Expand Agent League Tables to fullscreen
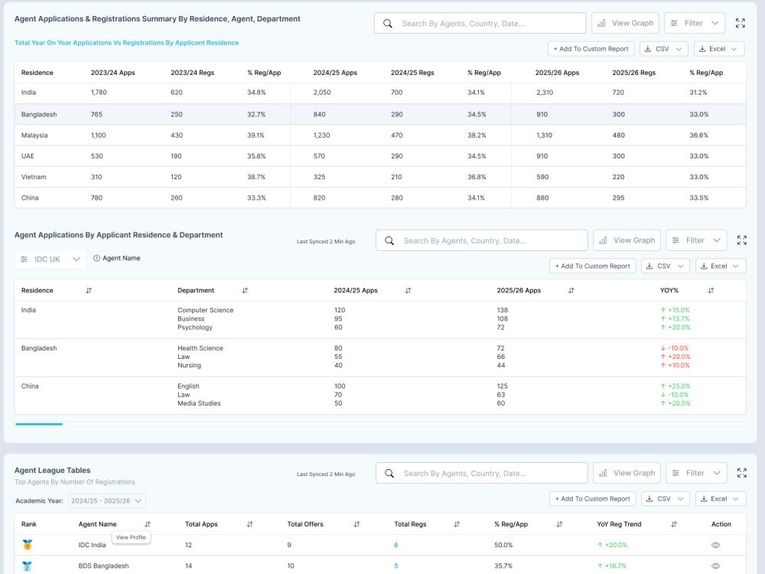 741,473
